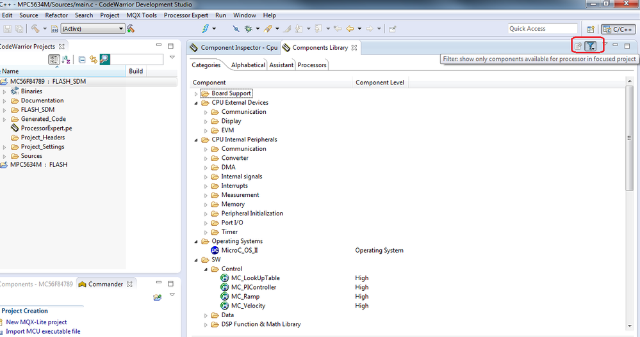Click the Quick Access search field
Image resolution: width=640 pixels, height=337 pixels.
click(x=543, y=29)
